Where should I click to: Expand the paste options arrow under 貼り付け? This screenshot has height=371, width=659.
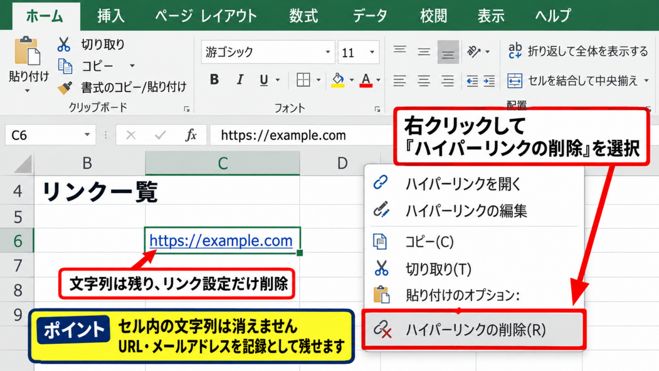tap(27, 91)
